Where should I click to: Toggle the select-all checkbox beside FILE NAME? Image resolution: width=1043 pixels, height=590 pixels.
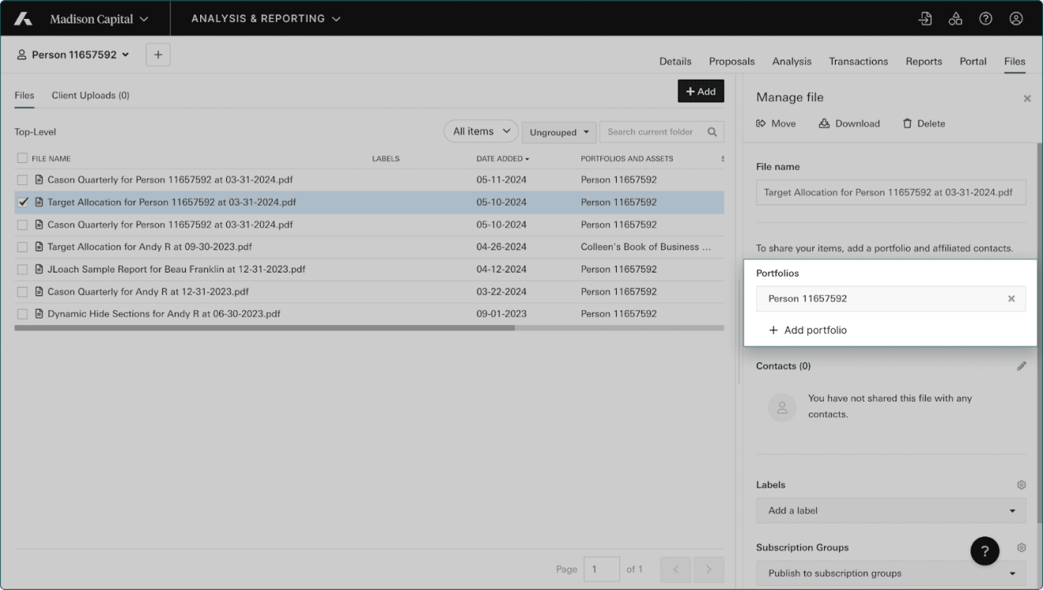[x=23, y=158]
